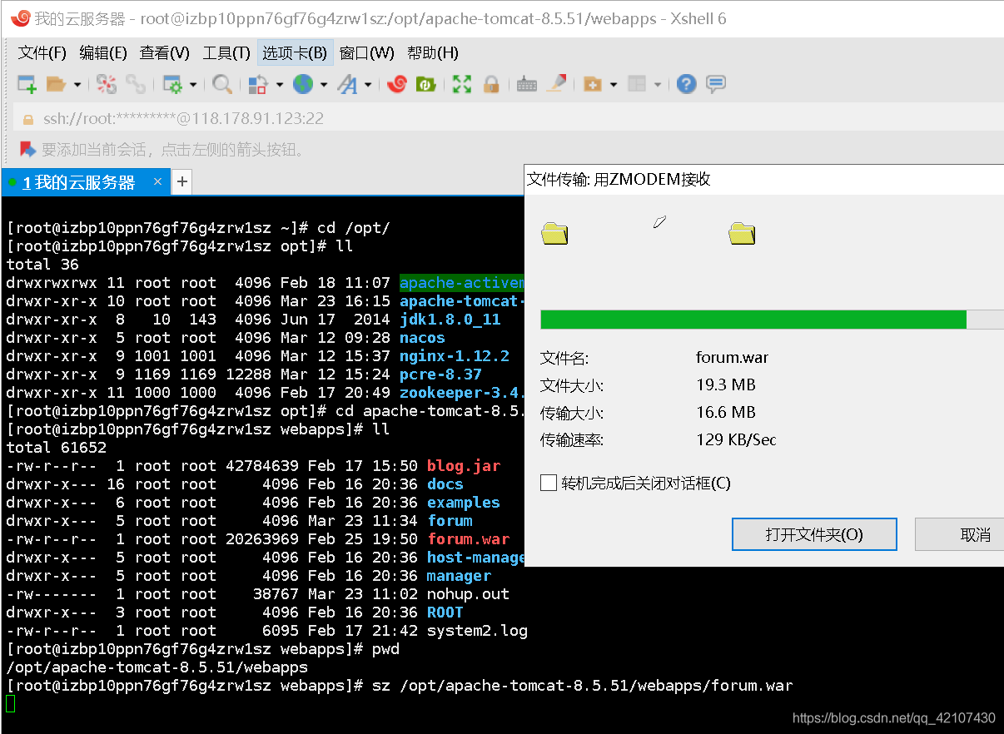Click blog.jar in terminal listing

pos(464,466)
